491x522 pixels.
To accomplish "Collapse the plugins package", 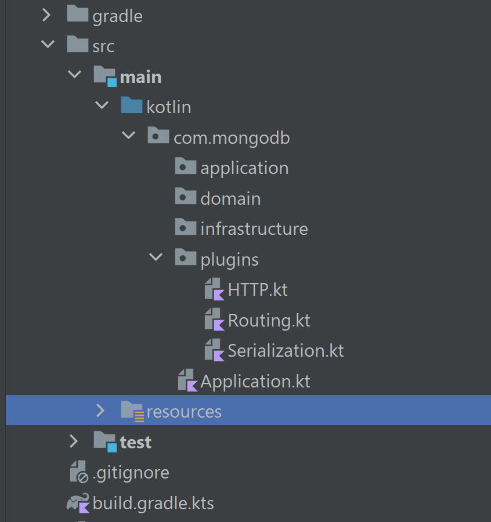I will [156, 258].
